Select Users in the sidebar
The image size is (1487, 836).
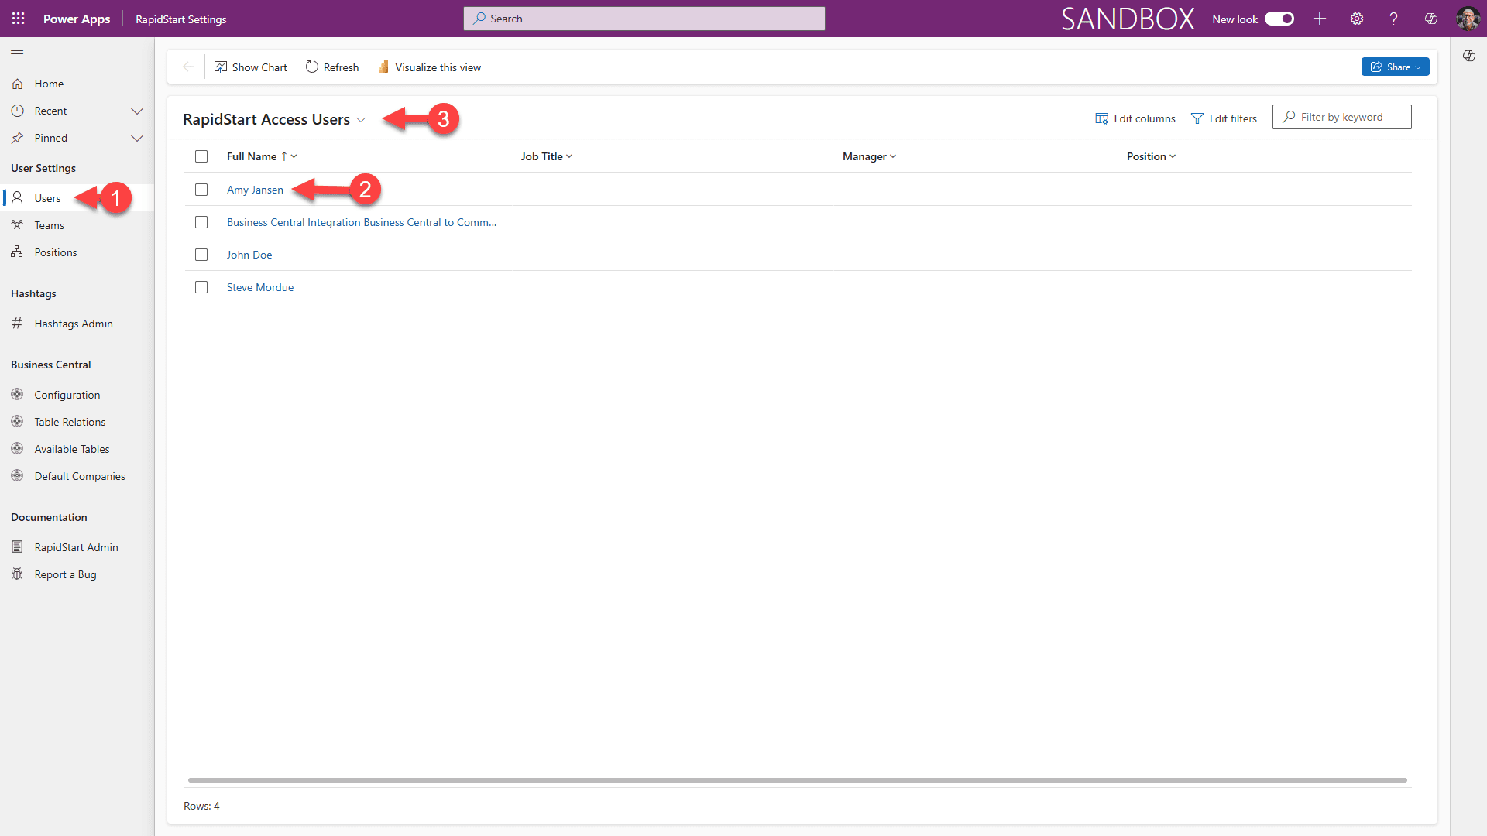[48, 197]
